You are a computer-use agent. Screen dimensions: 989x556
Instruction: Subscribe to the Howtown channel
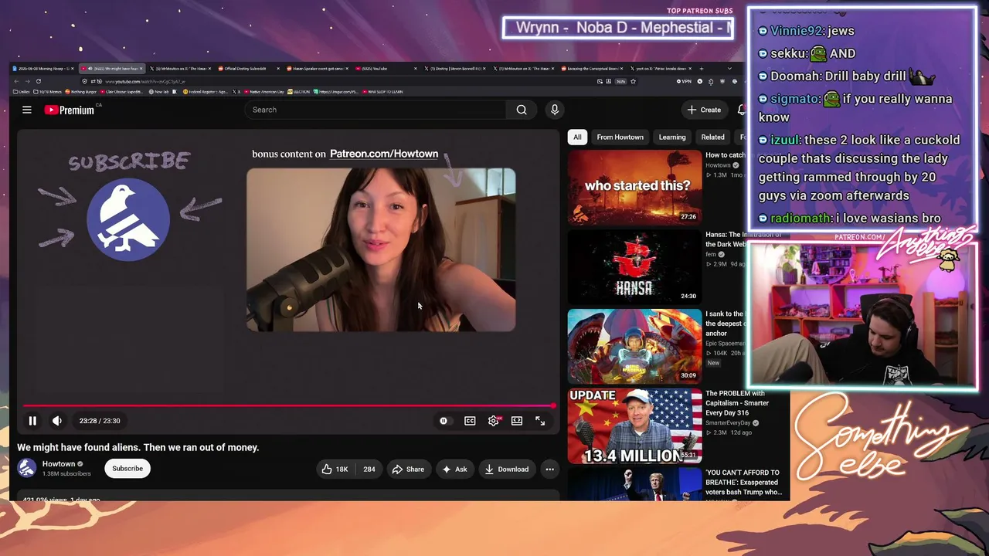(x=127, y=469)
